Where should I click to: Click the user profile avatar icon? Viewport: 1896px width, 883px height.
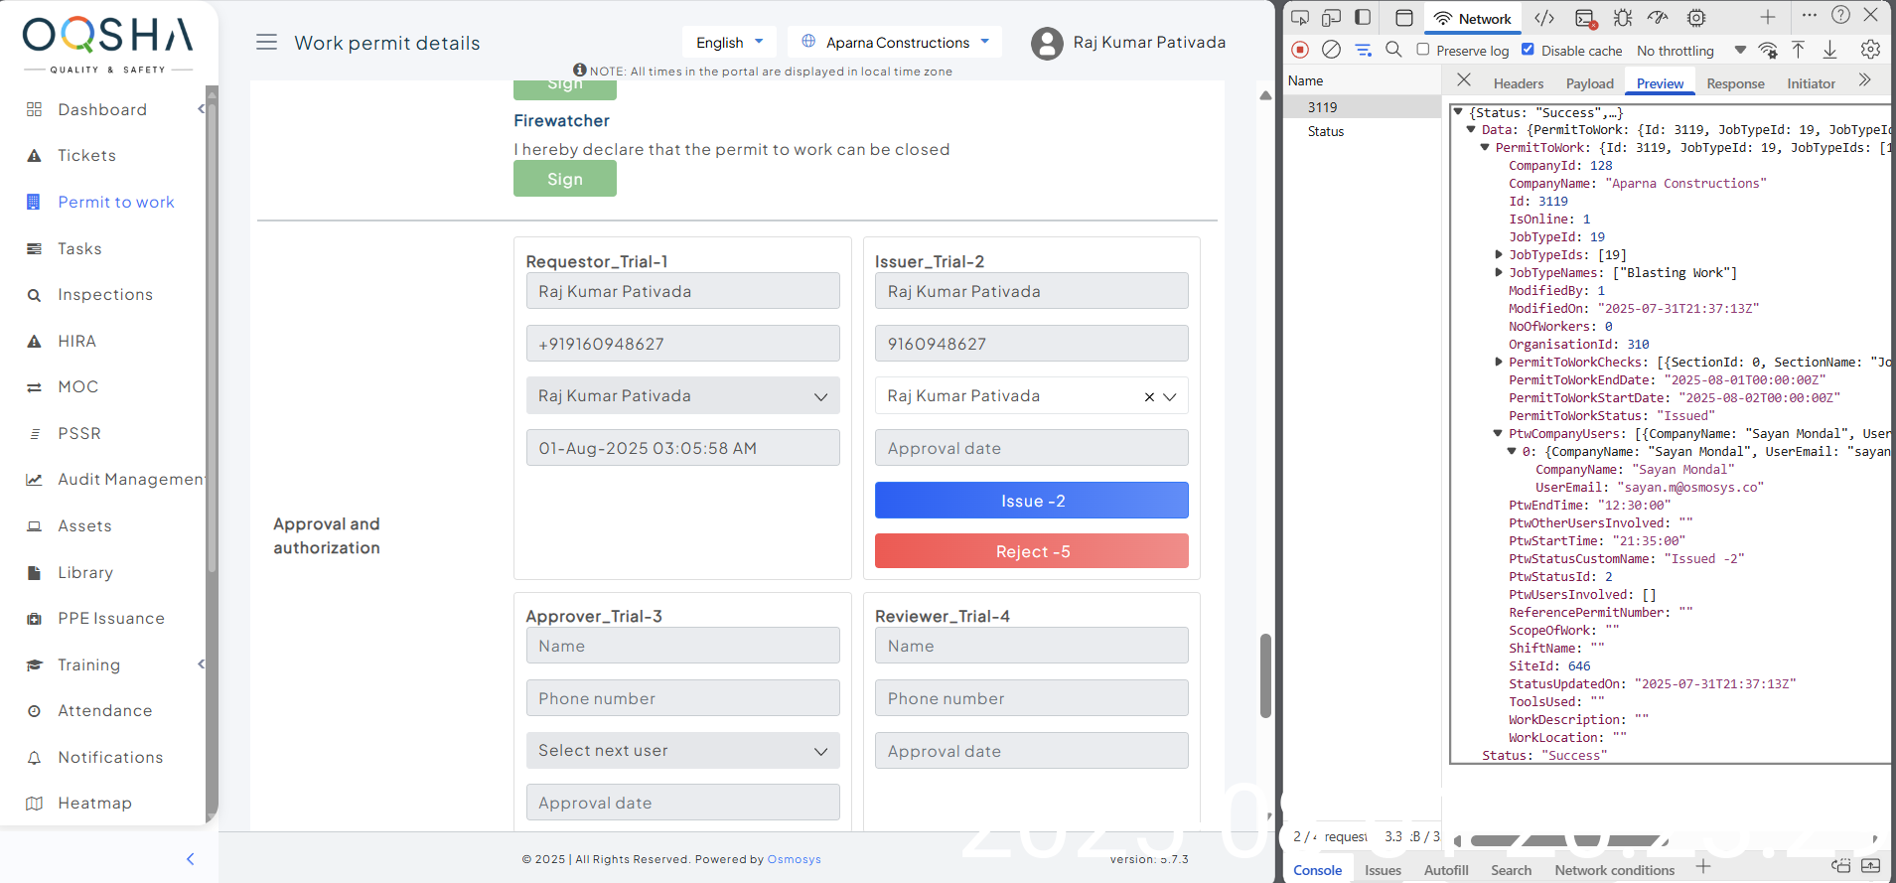(x=1047, y=43)
